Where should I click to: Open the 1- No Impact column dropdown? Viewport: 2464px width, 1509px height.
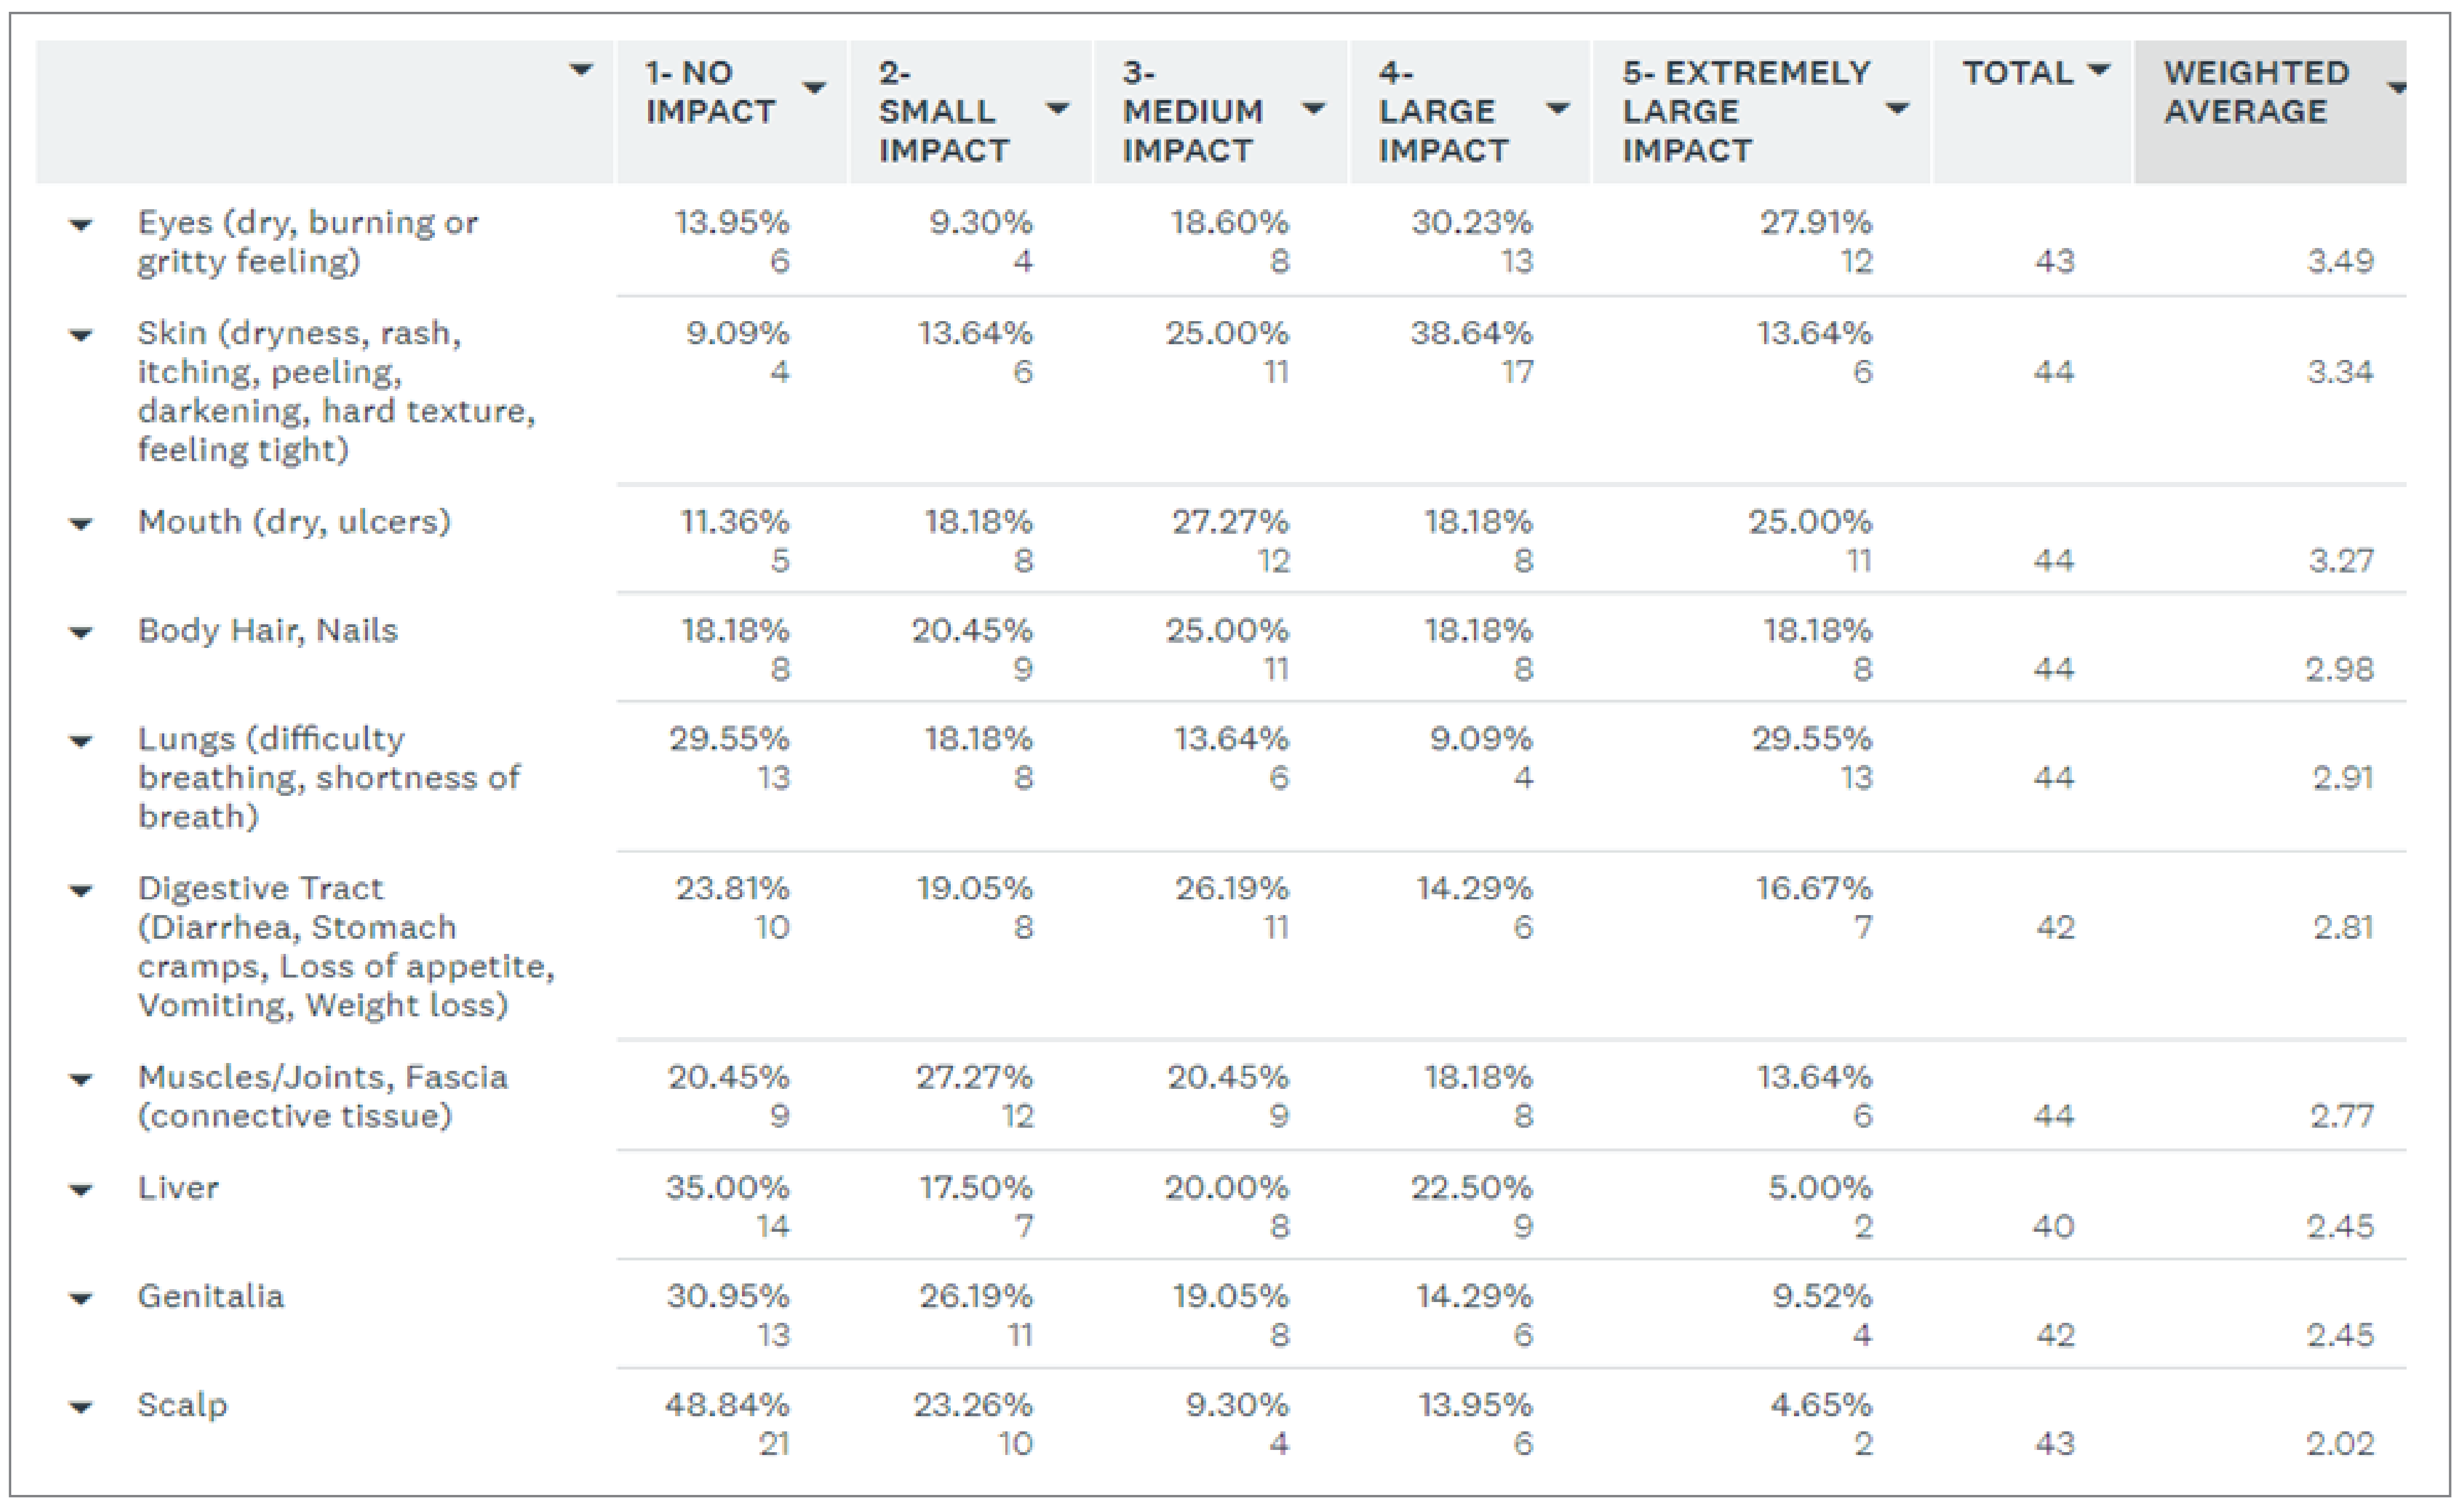click(815, 89)
